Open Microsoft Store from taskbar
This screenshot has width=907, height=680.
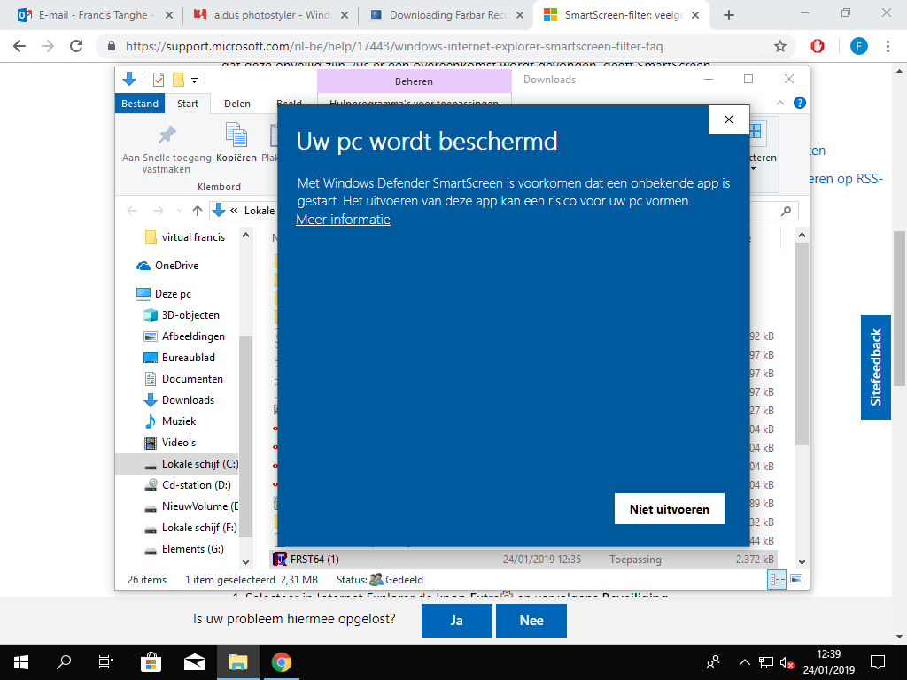click(151, 662)
